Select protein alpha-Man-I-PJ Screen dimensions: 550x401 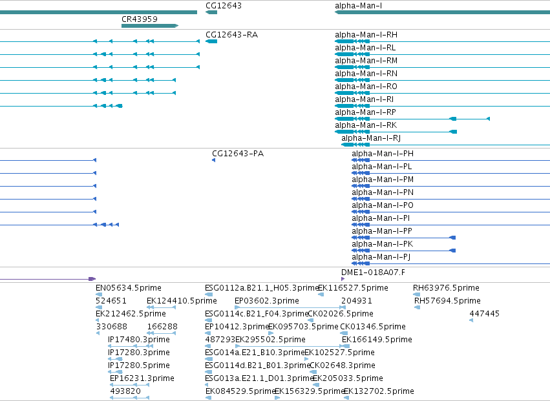(381, 257)
